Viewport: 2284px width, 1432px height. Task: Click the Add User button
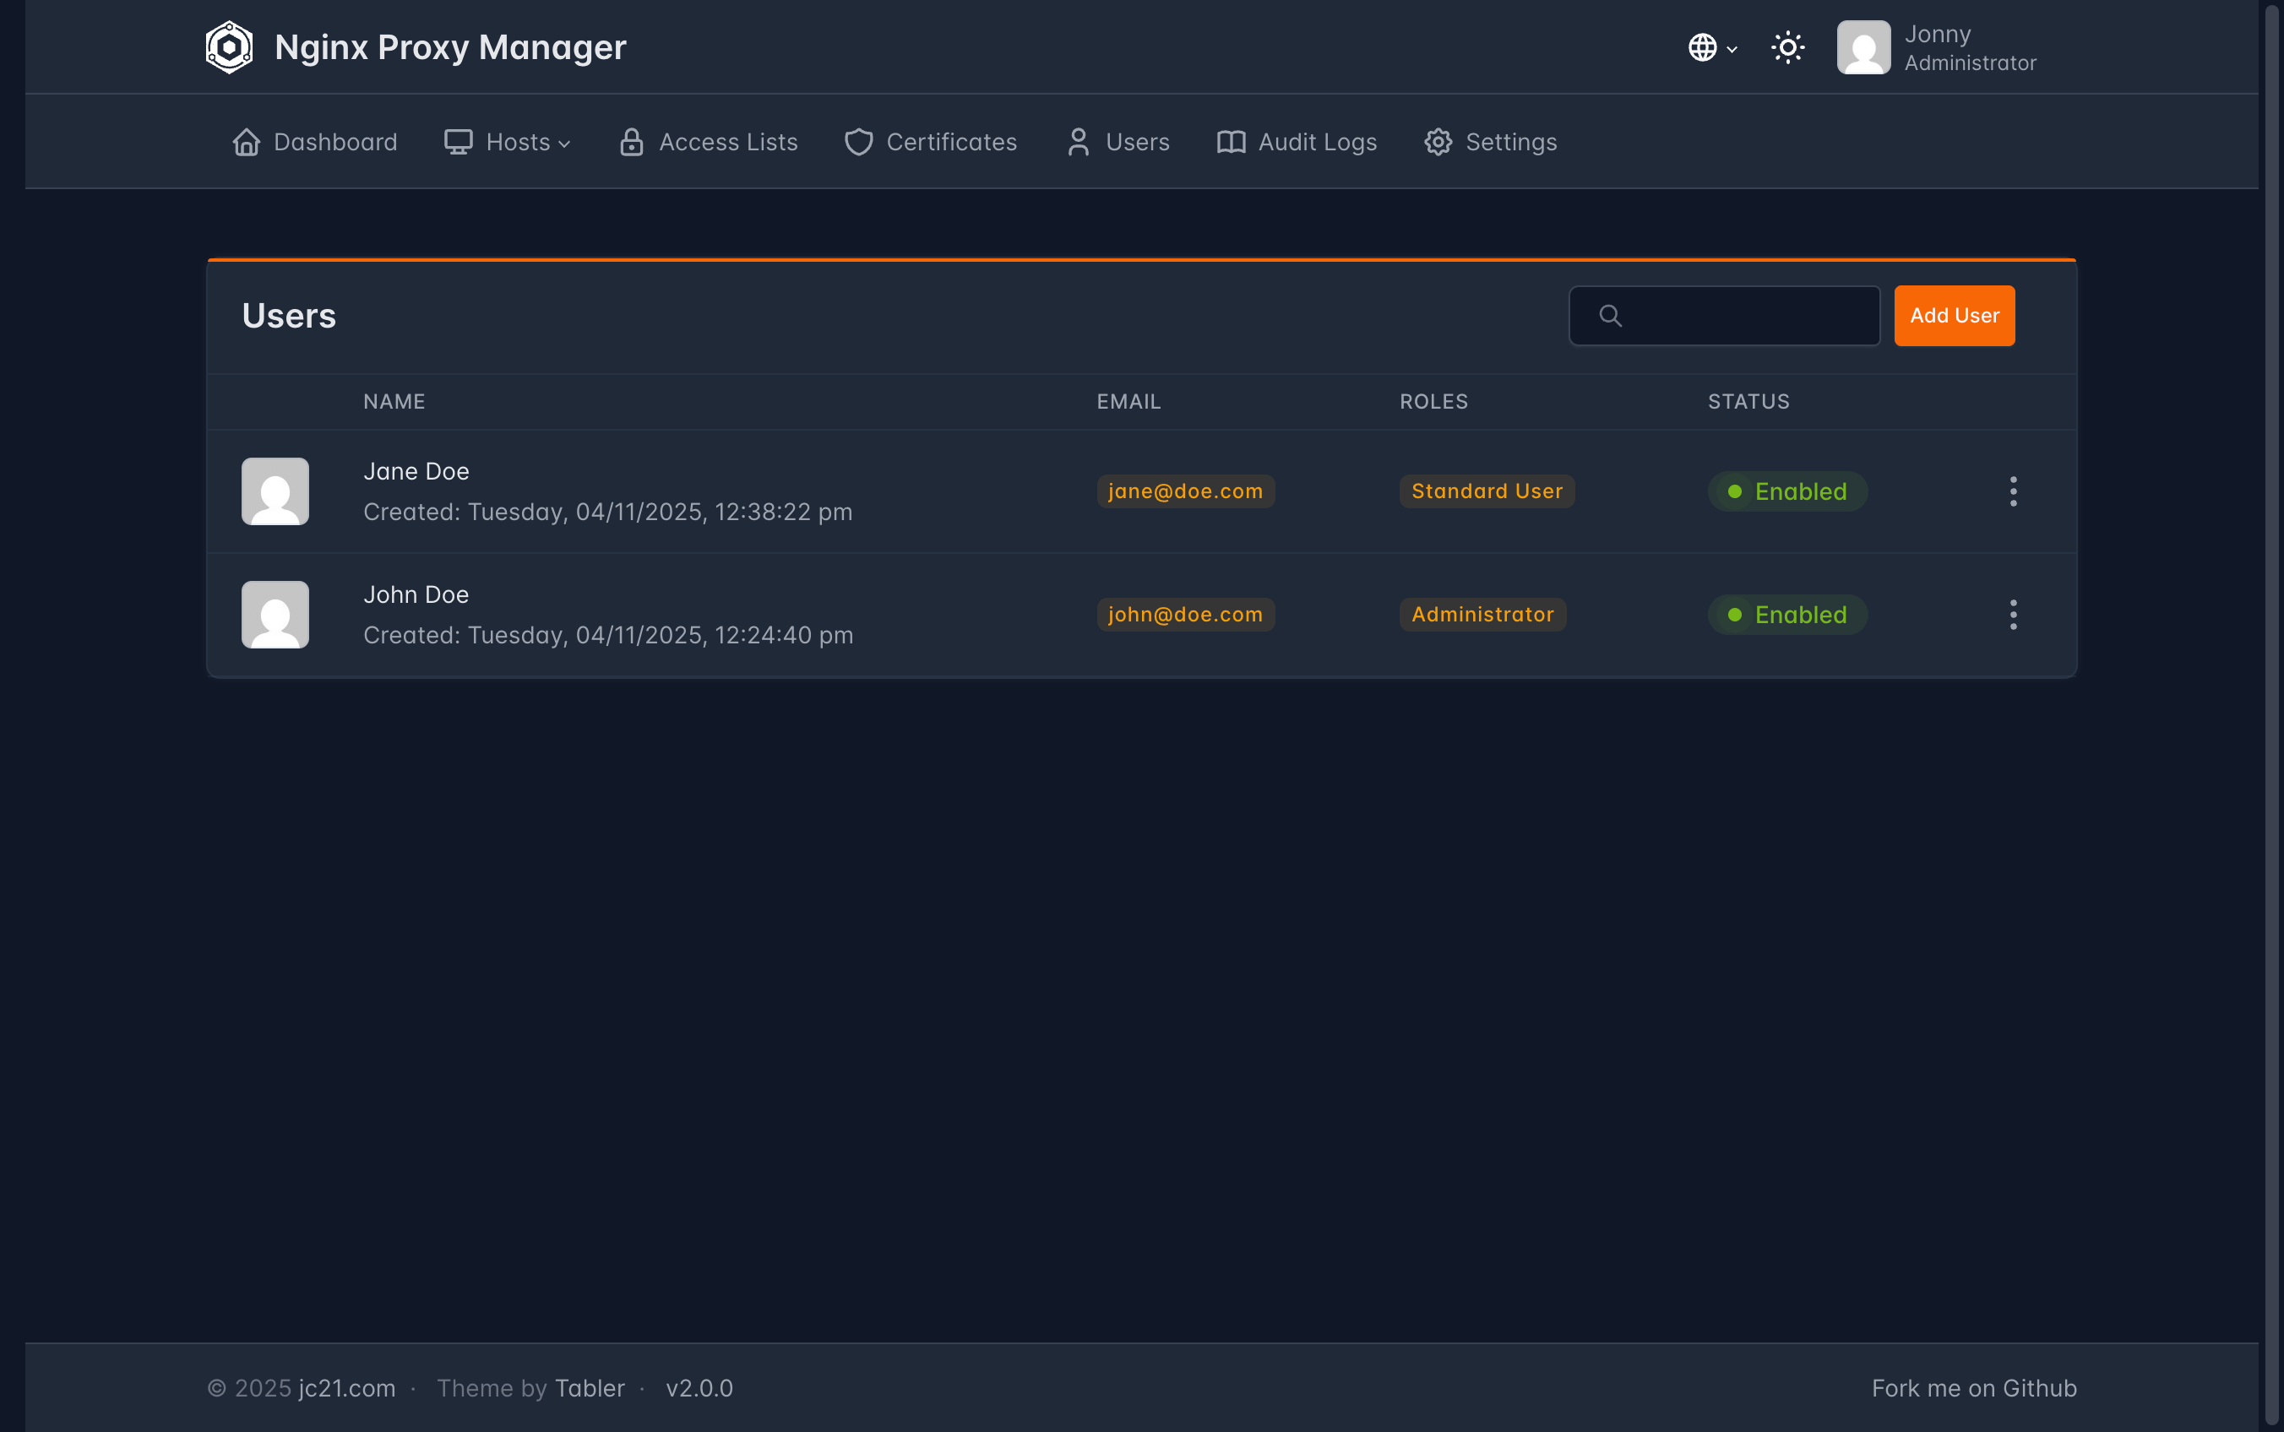1954,316
